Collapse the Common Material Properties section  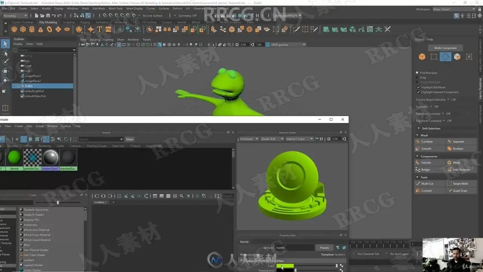(x=242, y=261)
